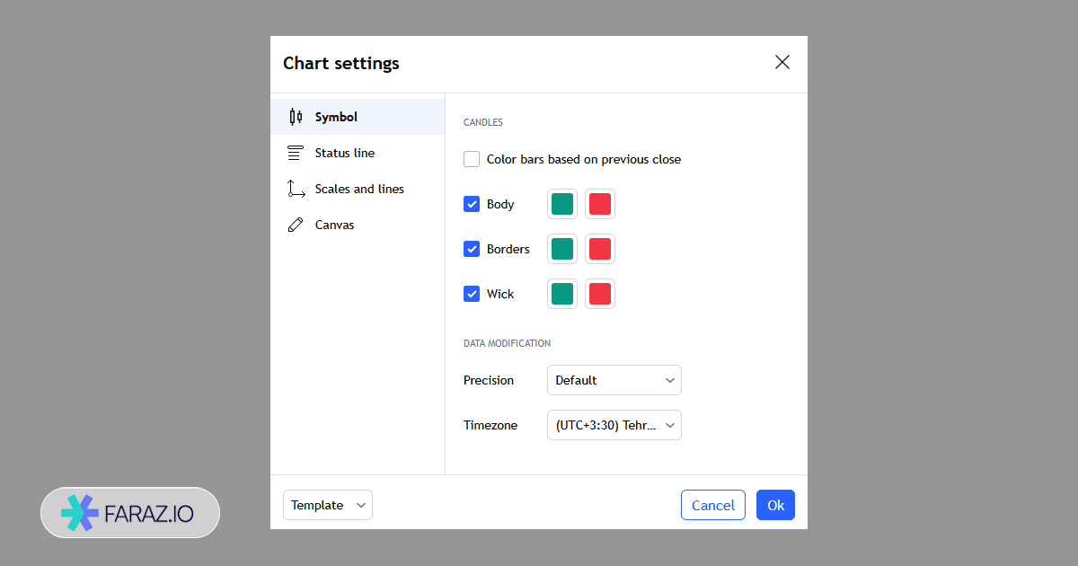
Task: Disable the Wick checkbox
Action: coord(472,294)
